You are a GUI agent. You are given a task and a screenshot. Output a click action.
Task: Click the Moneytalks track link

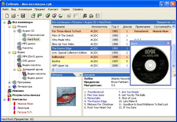(x=94, y=98)
